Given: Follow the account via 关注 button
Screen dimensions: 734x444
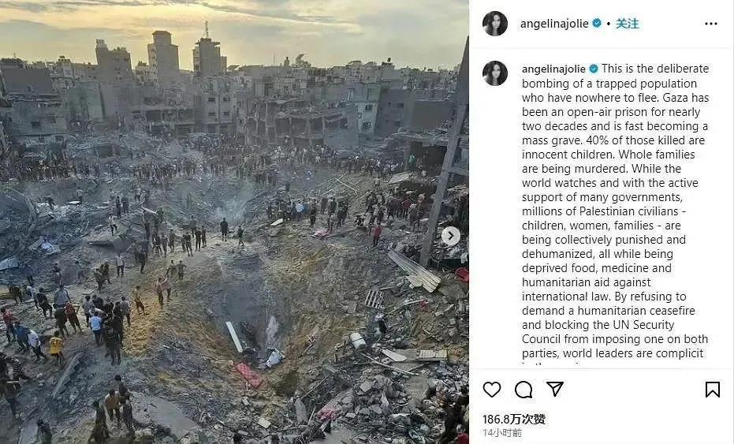Looking at the screenshot, I should point(628,24).
